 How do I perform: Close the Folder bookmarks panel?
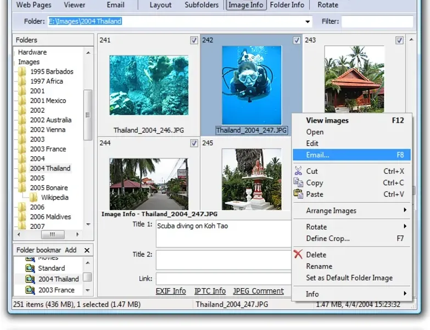87,250
